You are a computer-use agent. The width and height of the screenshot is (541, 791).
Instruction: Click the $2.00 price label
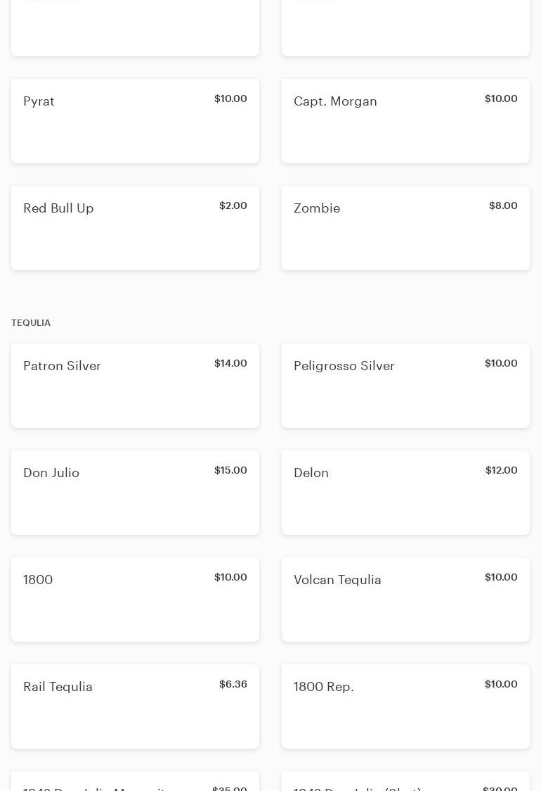233,205
